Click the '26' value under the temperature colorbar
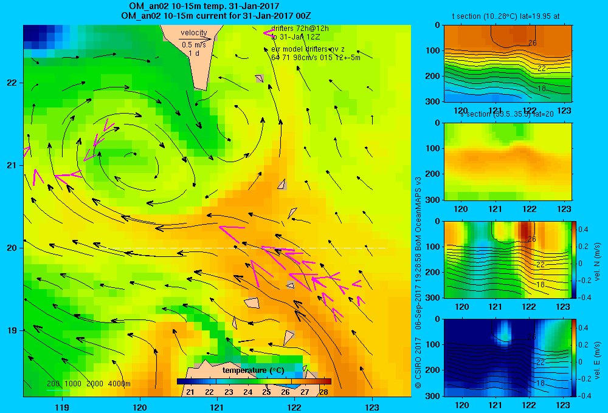 (x=285, y=392)
